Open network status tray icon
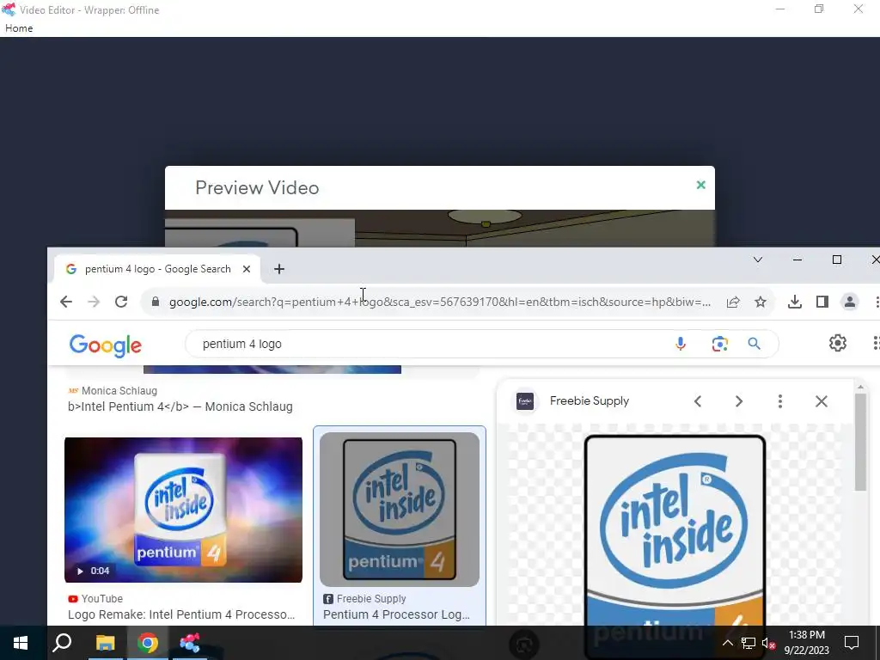The height and width of the screenshot is (660, 880). click(749, 643)
